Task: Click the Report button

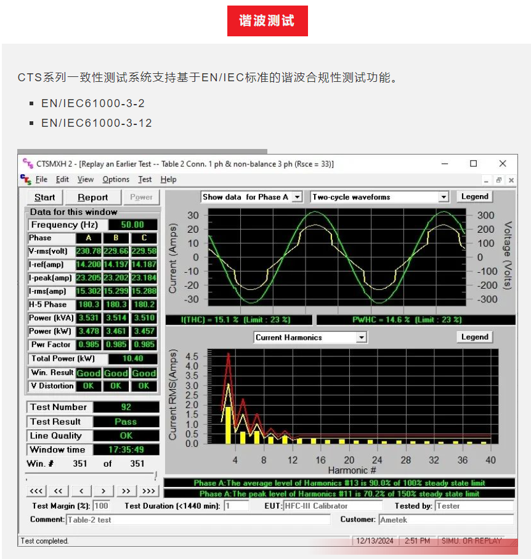Action: click(x=92, y=197)
